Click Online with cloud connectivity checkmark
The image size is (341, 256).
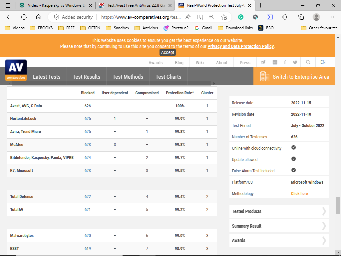(293, 148)
